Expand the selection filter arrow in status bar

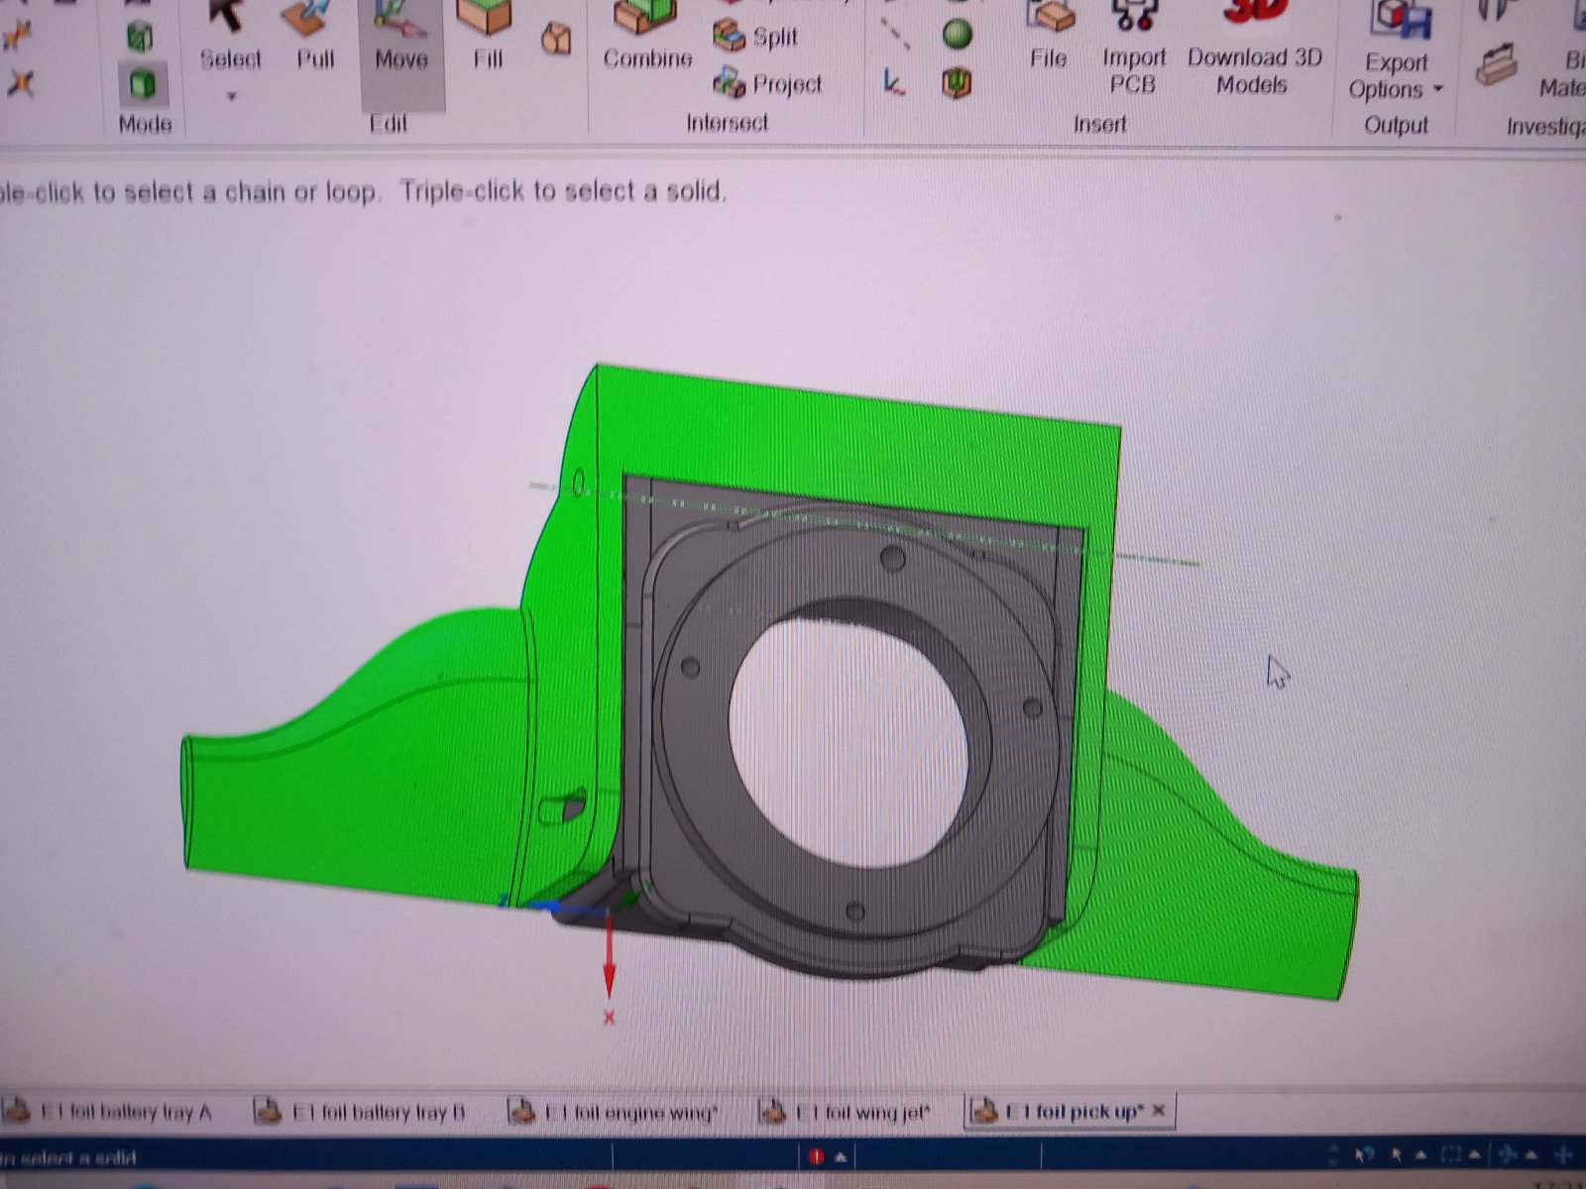coord(1476,1156)
